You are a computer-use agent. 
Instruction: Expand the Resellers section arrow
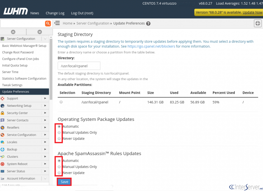[45, 128]
